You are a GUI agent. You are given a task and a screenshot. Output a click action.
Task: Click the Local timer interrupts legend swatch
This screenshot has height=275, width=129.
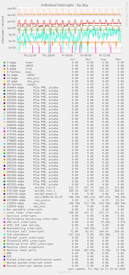(4, 212)
